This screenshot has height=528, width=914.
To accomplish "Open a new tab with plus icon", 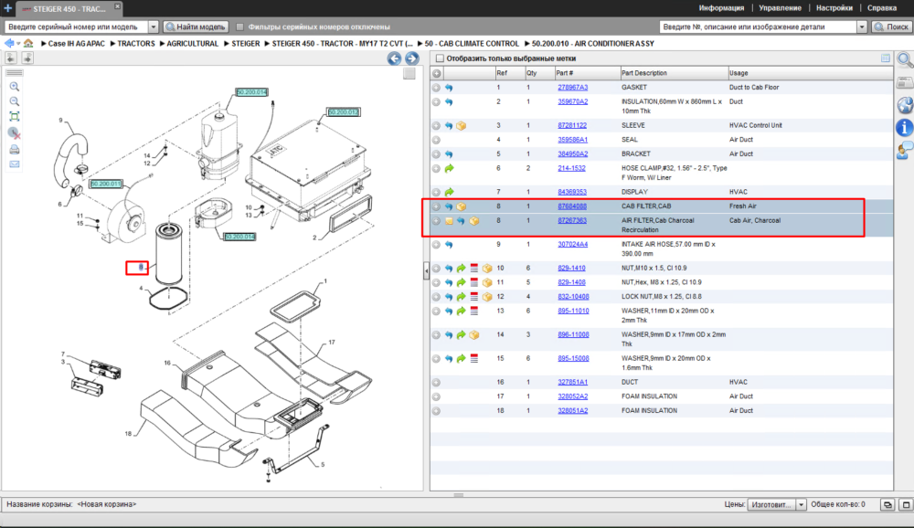I will (7, 8).
